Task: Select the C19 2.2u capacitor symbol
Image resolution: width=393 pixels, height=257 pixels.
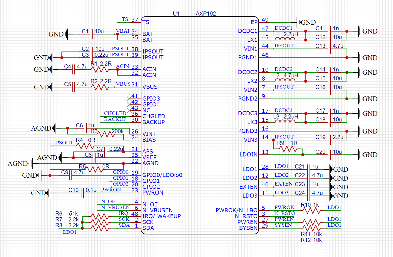Action: (329, 140)
